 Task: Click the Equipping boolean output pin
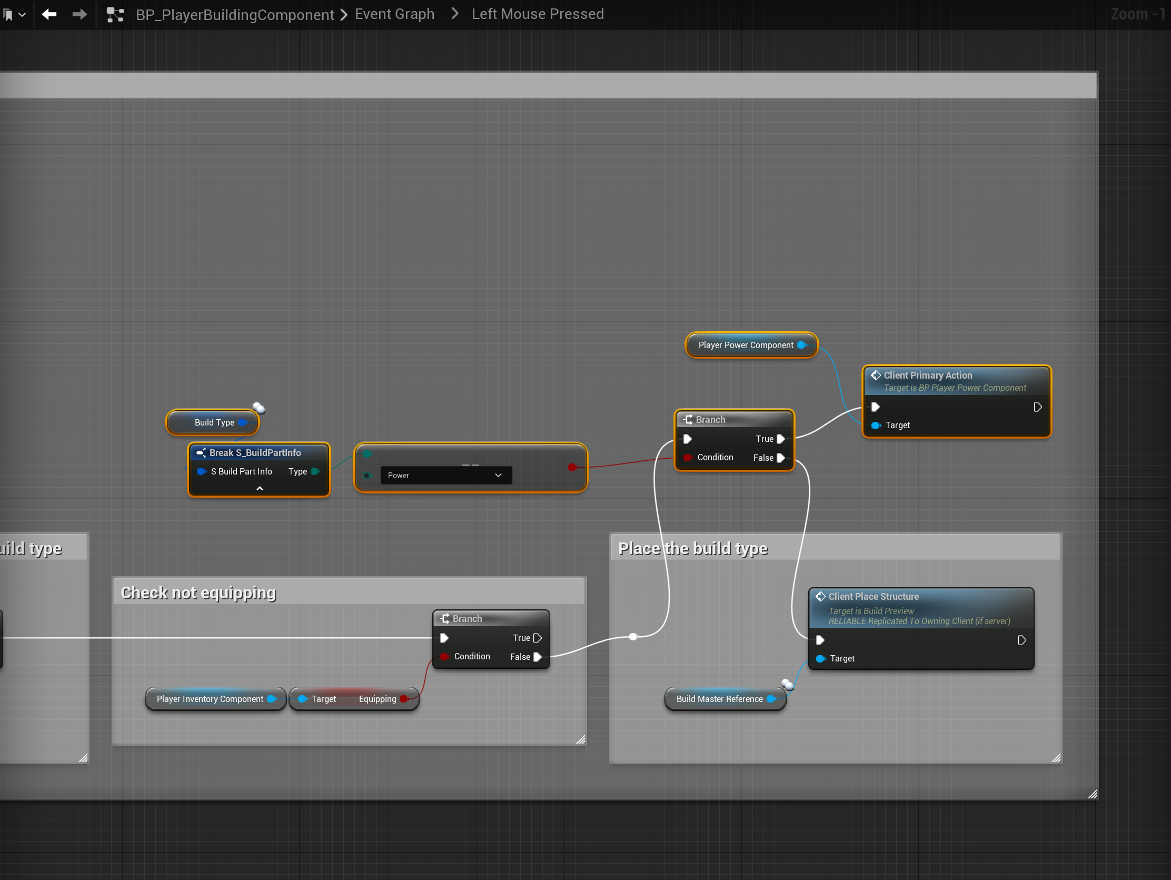click(x=404, y=699)
